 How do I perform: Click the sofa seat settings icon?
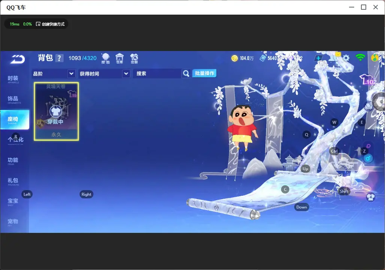click(x=368, y=106)
